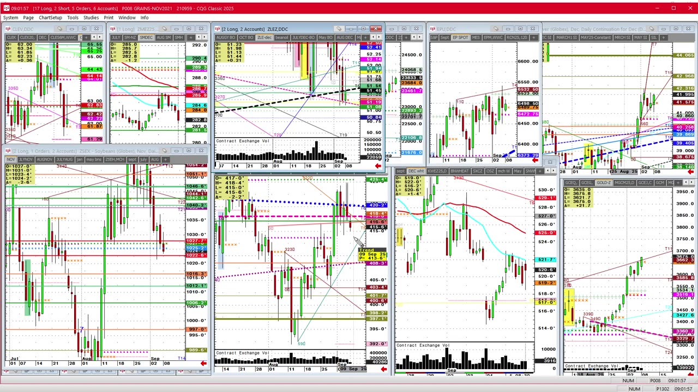Select the NOV tab in soybeans chart
The image size is (698, 392).
pos(10,159)
